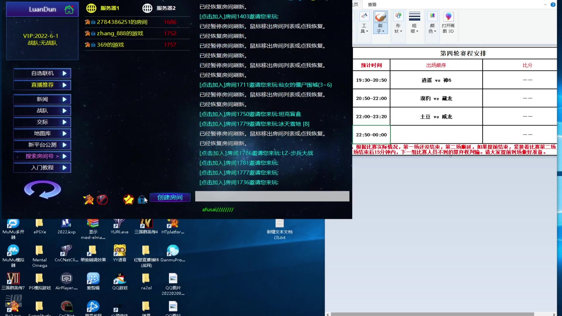
Task: Click the 溴豹 vs 藏龙 schedule cell
Action: tap(436, 98)
